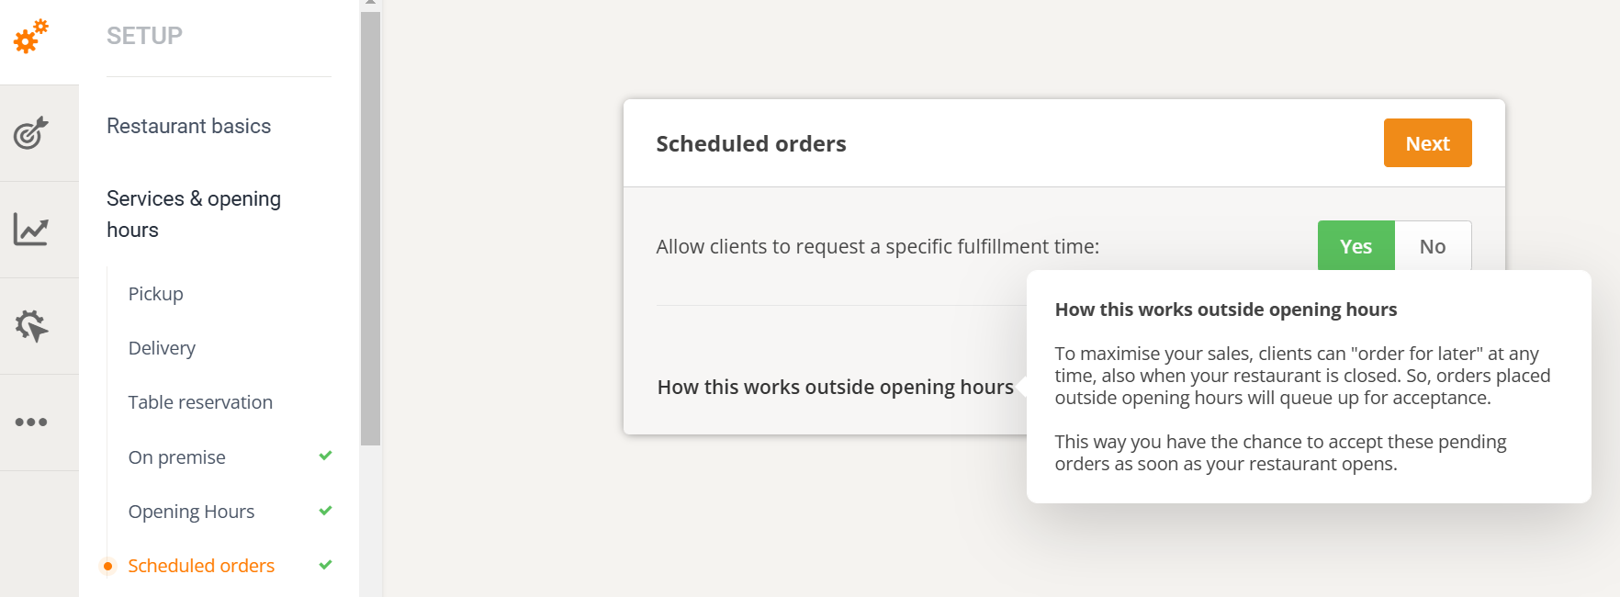This screenshot has width=1620, height=597.
Task: Expand the Services & opening hours section
Action: (194, 213)
